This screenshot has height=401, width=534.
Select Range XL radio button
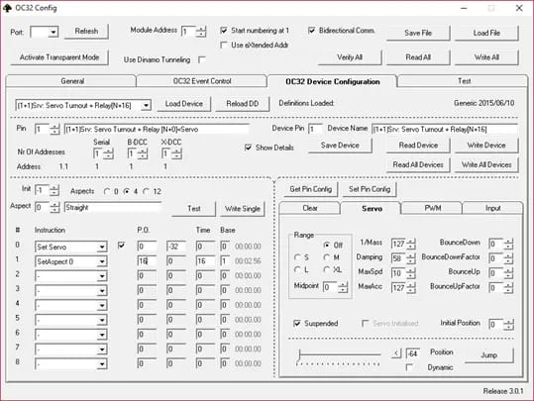(327, 270)
